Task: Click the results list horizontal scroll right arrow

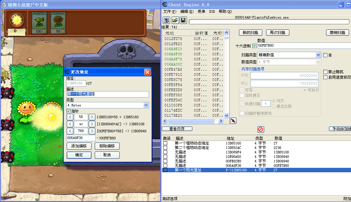Action: tap(221, 121)
